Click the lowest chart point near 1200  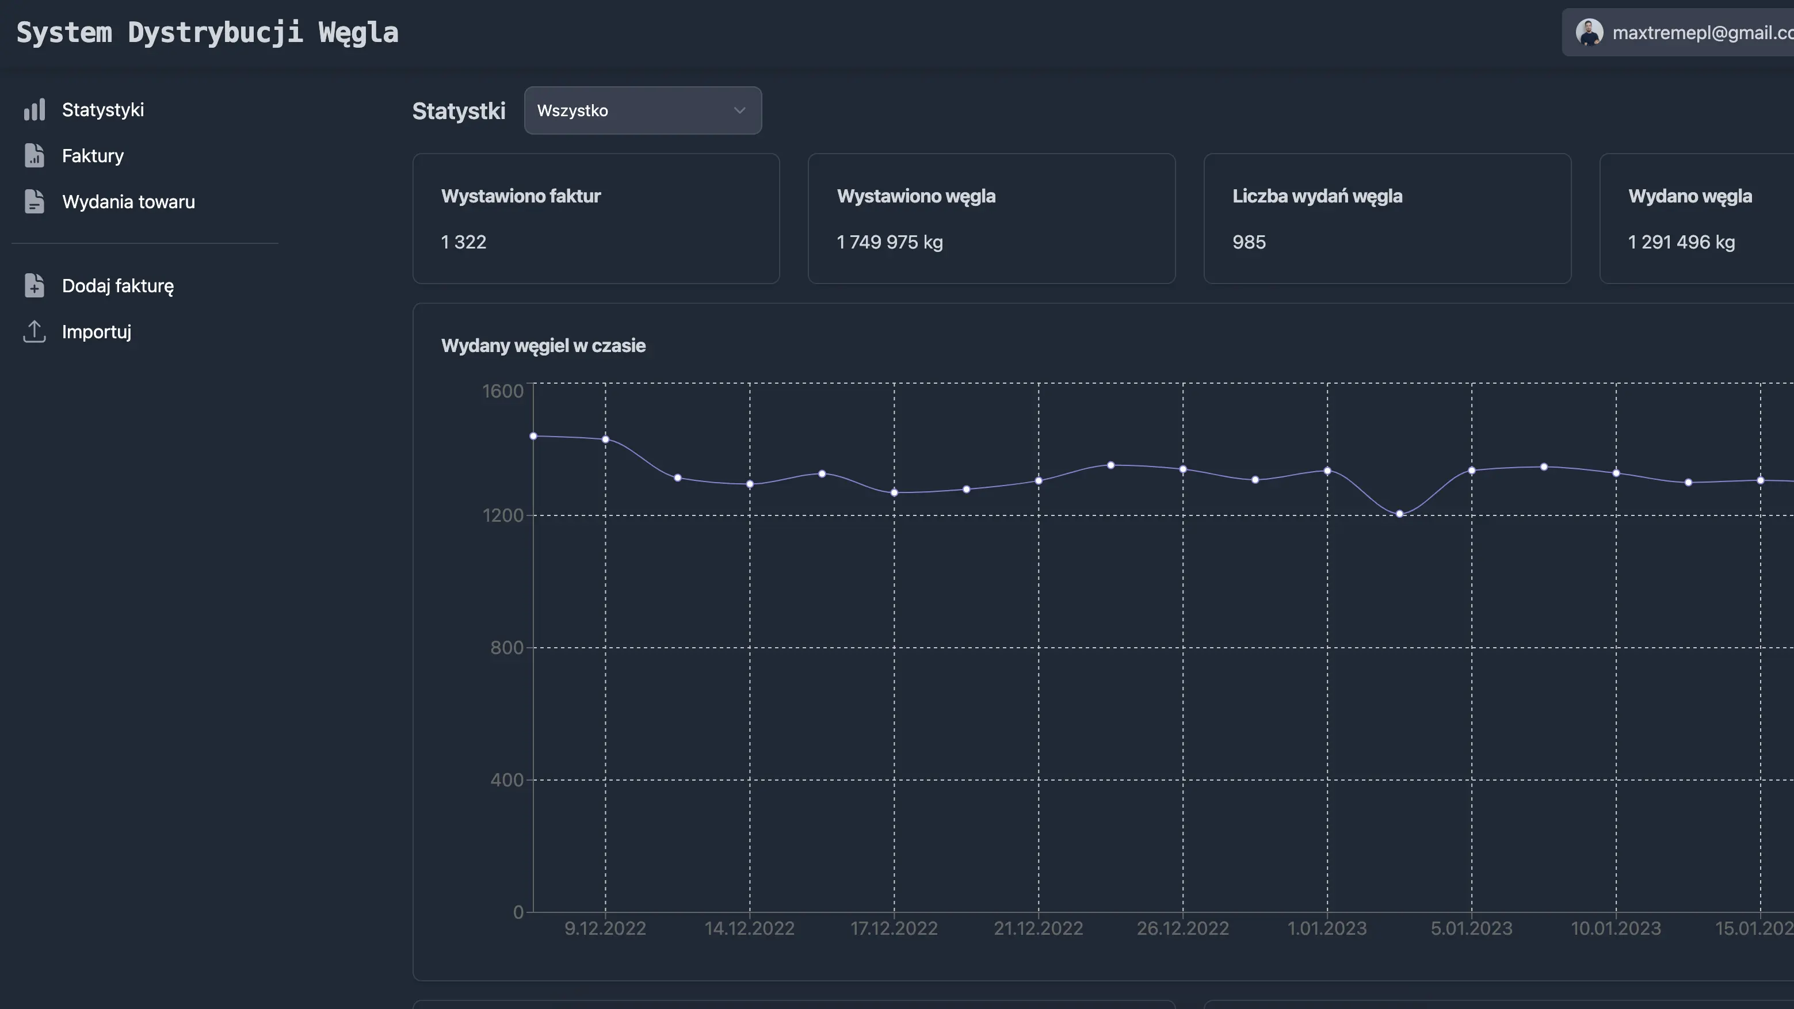[x=1400, y=514]
